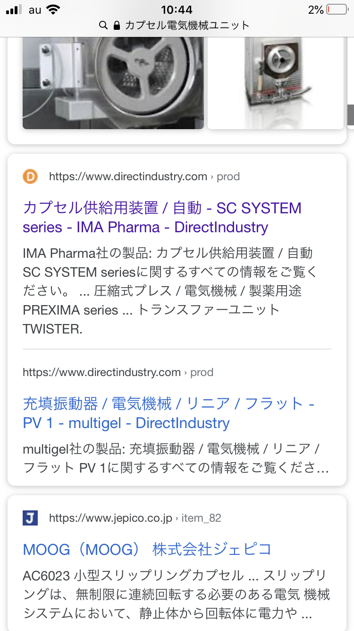Tap the cellular signal bars icon
Screen dimensions: 354x631
point(14,9)
